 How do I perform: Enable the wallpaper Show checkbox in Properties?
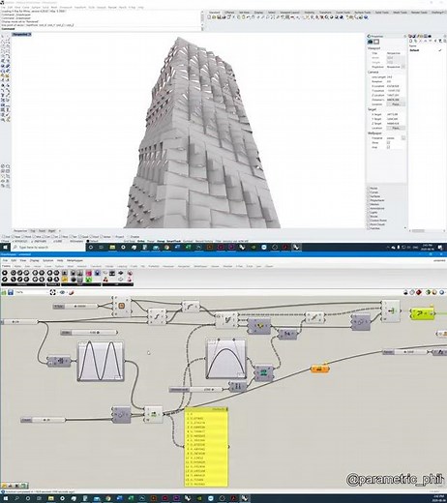point(388,142)
